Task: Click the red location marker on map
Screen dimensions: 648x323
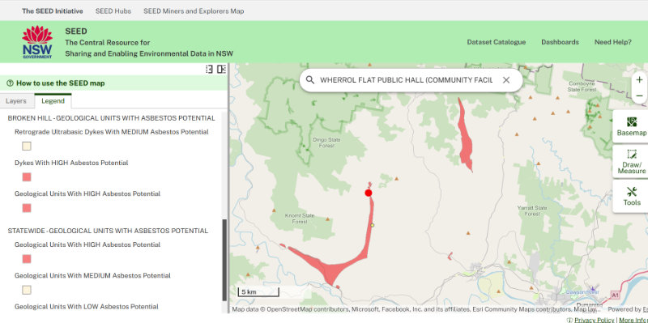Action: (x=369, y=193)
